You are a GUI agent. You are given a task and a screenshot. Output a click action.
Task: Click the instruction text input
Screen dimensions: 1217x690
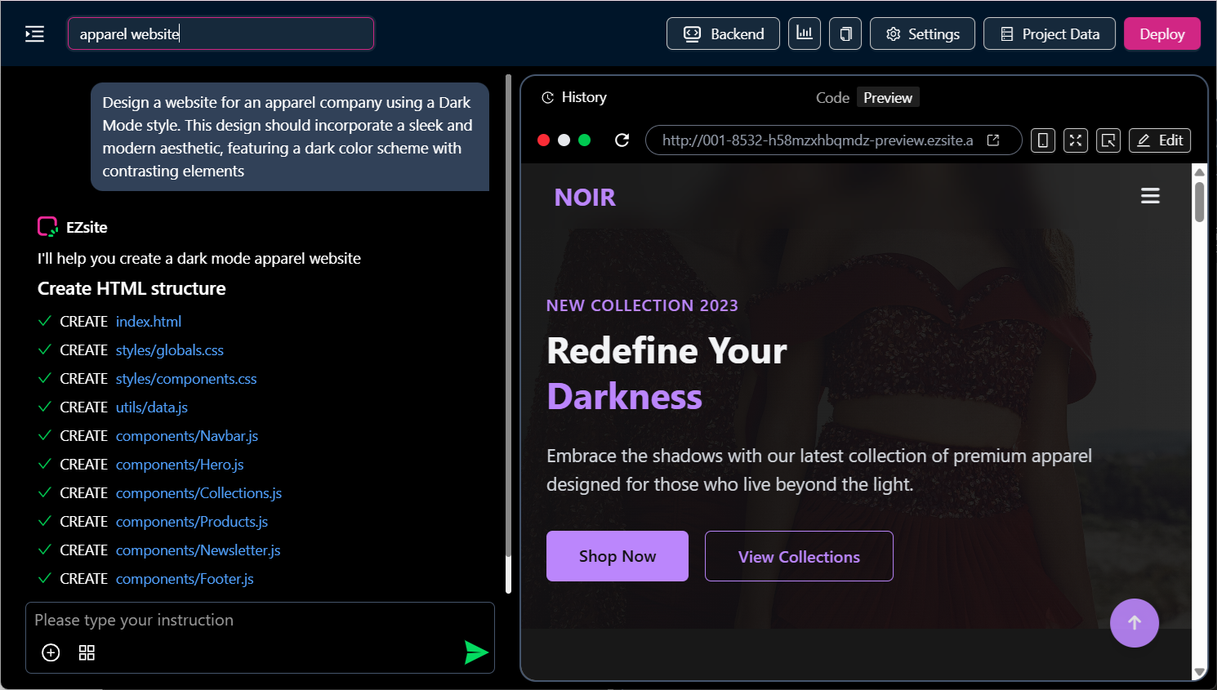pyautogui.click(x=260, y=621)
